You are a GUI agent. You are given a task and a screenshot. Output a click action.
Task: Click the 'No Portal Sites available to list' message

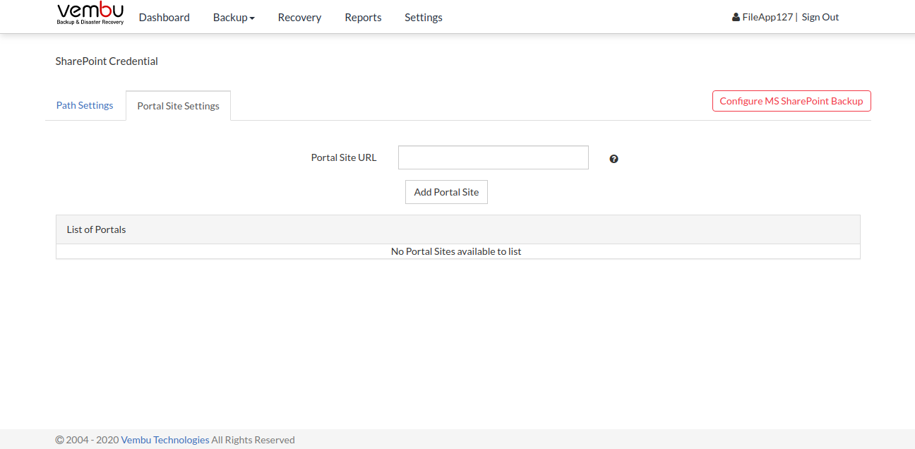pyautogui.click(x=456, y=251)
